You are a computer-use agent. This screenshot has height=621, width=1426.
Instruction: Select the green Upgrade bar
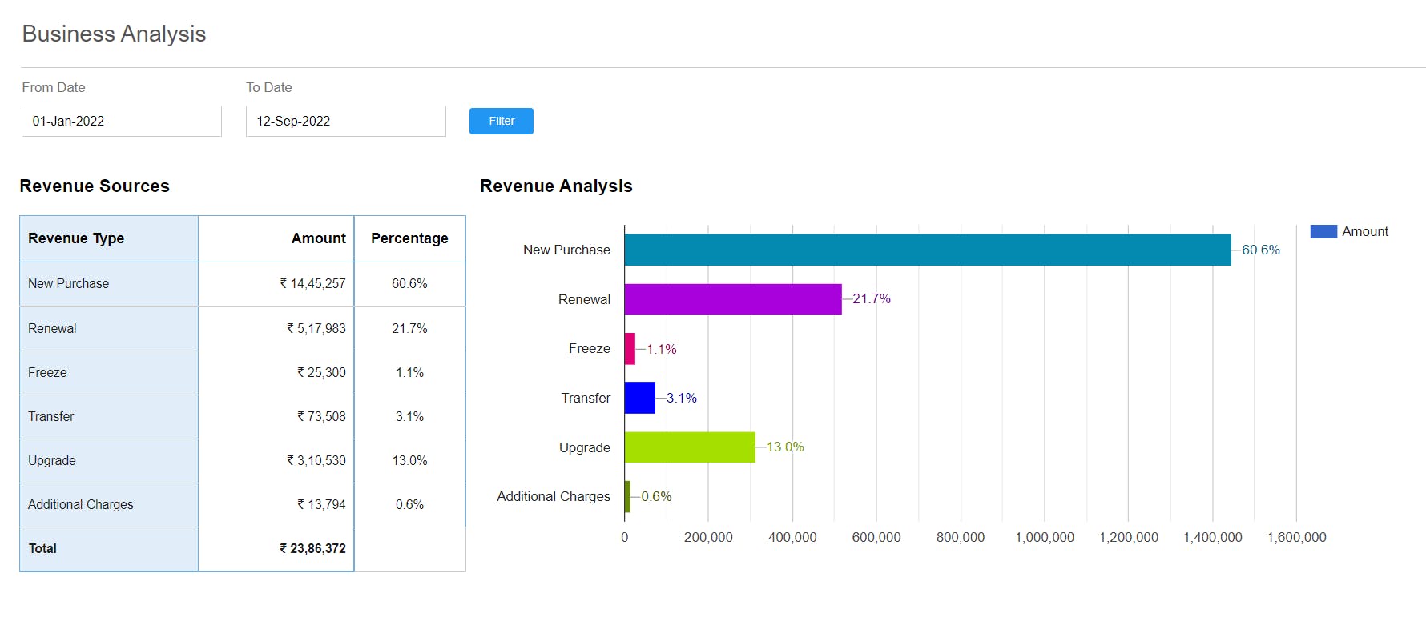click(690, 447)
